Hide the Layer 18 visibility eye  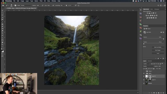point(144,76)
